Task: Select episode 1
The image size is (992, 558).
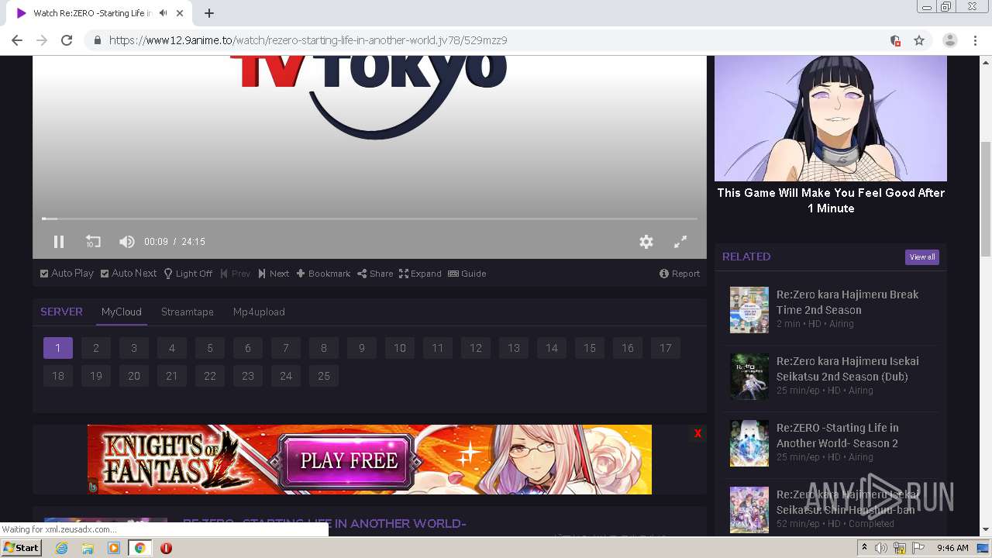Action: [58, 348]
